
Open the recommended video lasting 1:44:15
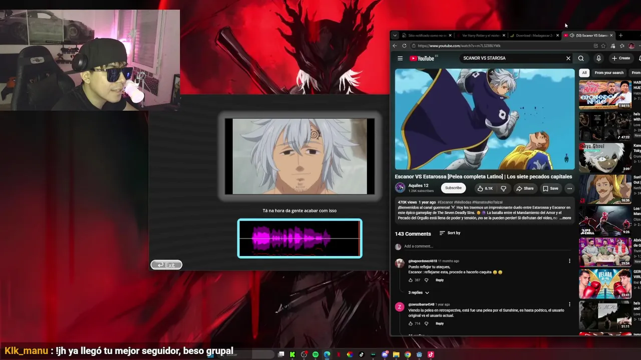pyautogui.click(x=605, y=95)
